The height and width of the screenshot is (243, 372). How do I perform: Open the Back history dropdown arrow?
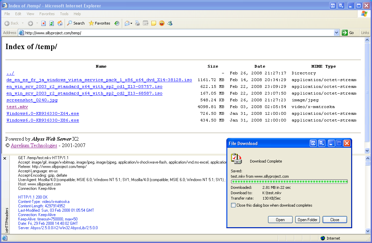point(23,23)
